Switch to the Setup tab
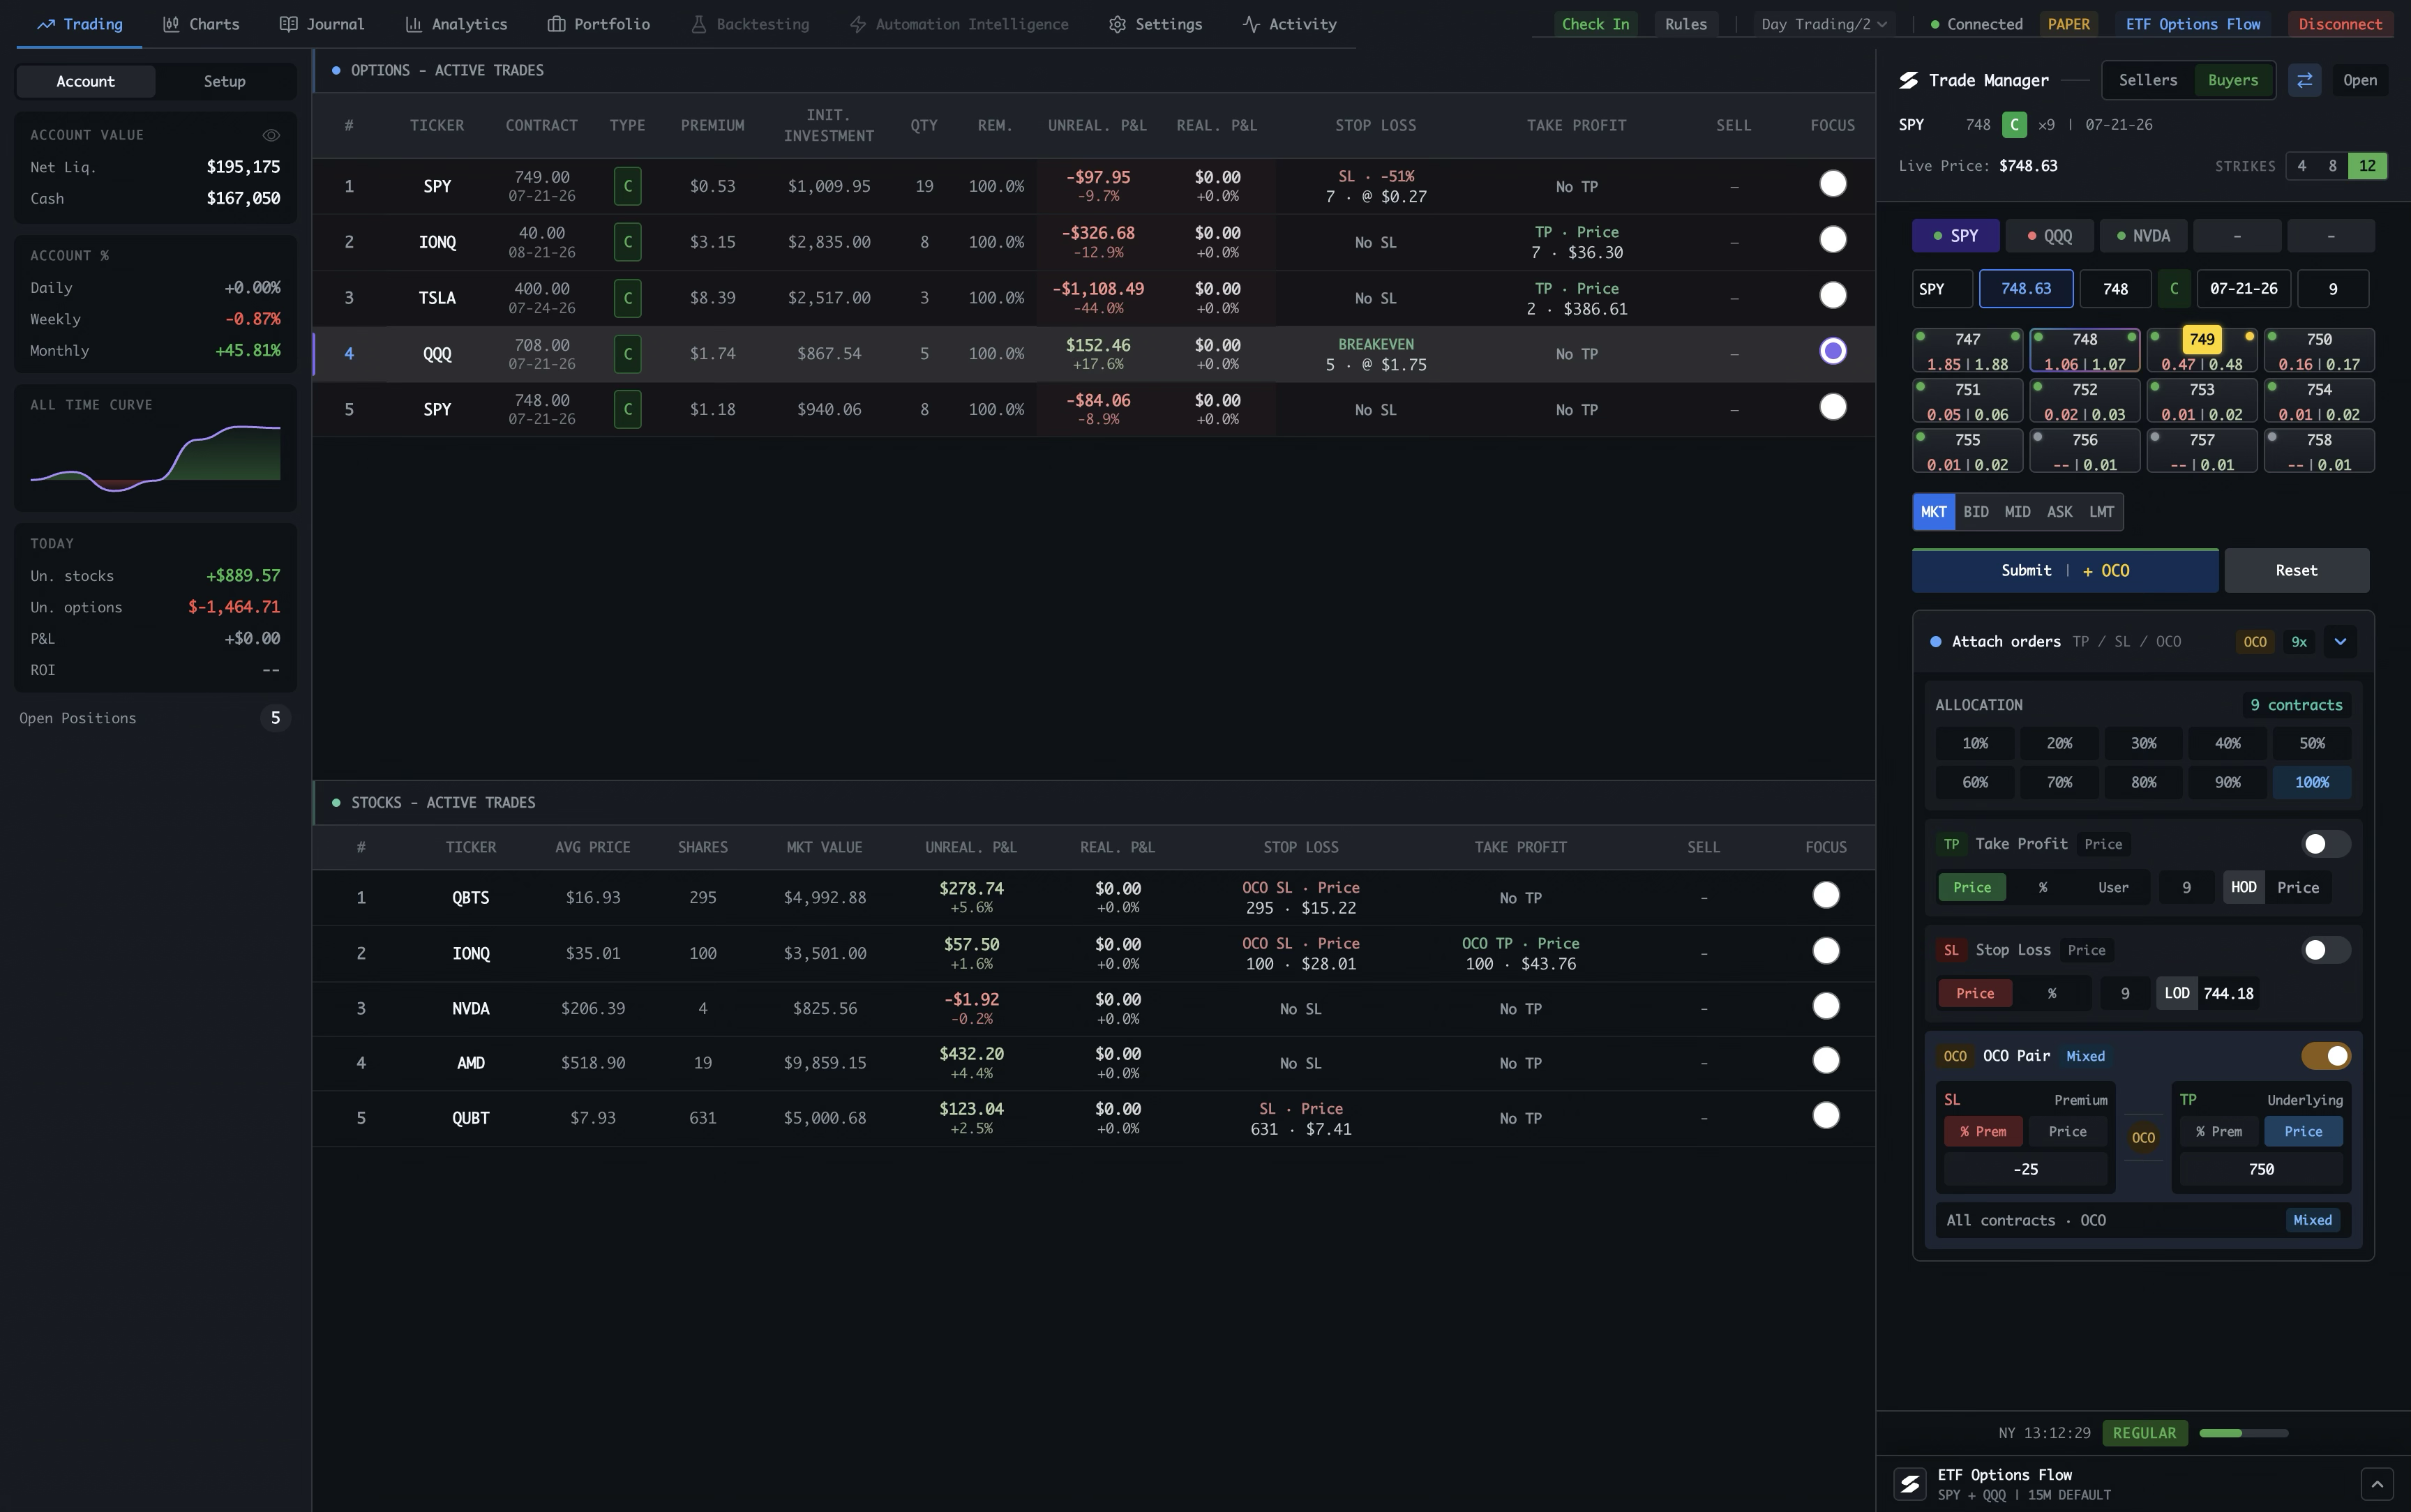This screenshot has width=2411, height=1512. coord(224,81)
